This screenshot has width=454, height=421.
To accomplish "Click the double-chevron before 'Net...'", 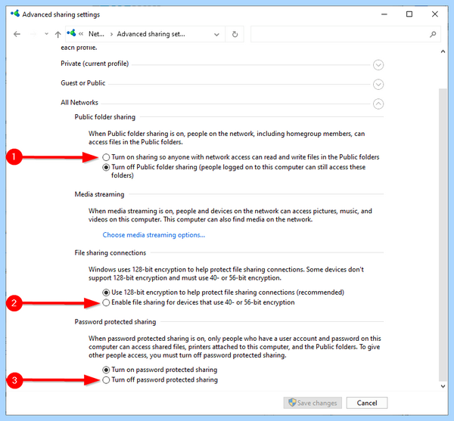I will point(81,34).
